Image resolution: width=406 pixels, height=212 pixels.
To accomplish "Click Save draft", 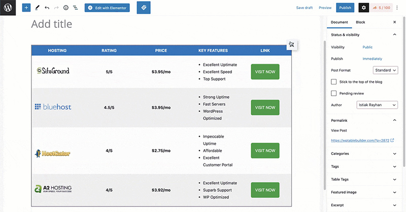I will (x=304, y=8).
